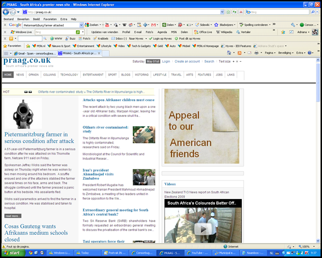Click the browser Forward arrow button

[12, 12]
